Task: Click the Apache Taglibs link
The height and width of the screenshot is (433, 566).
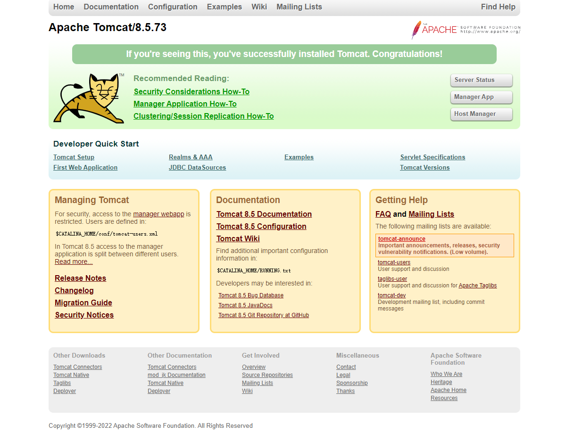Action: (x=478, y=286)
